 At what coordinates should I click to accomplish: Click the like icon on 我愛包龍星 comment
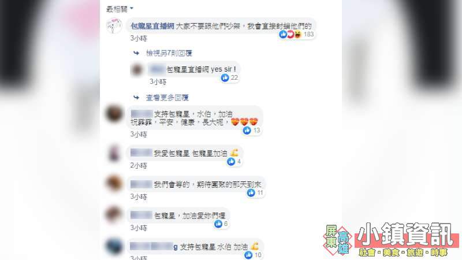(231, 161)
